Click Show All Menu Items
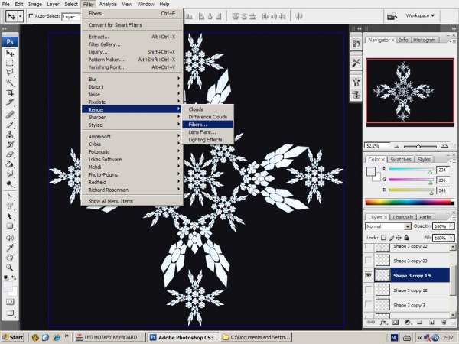Screen dimensions: 459x344 (x=132, y=201)
